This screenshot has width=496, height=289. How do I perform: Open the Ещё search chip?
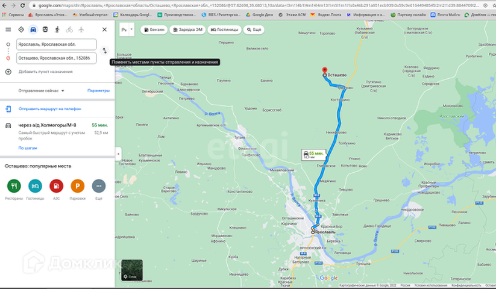pyautogui.click(x=254, y=30)
